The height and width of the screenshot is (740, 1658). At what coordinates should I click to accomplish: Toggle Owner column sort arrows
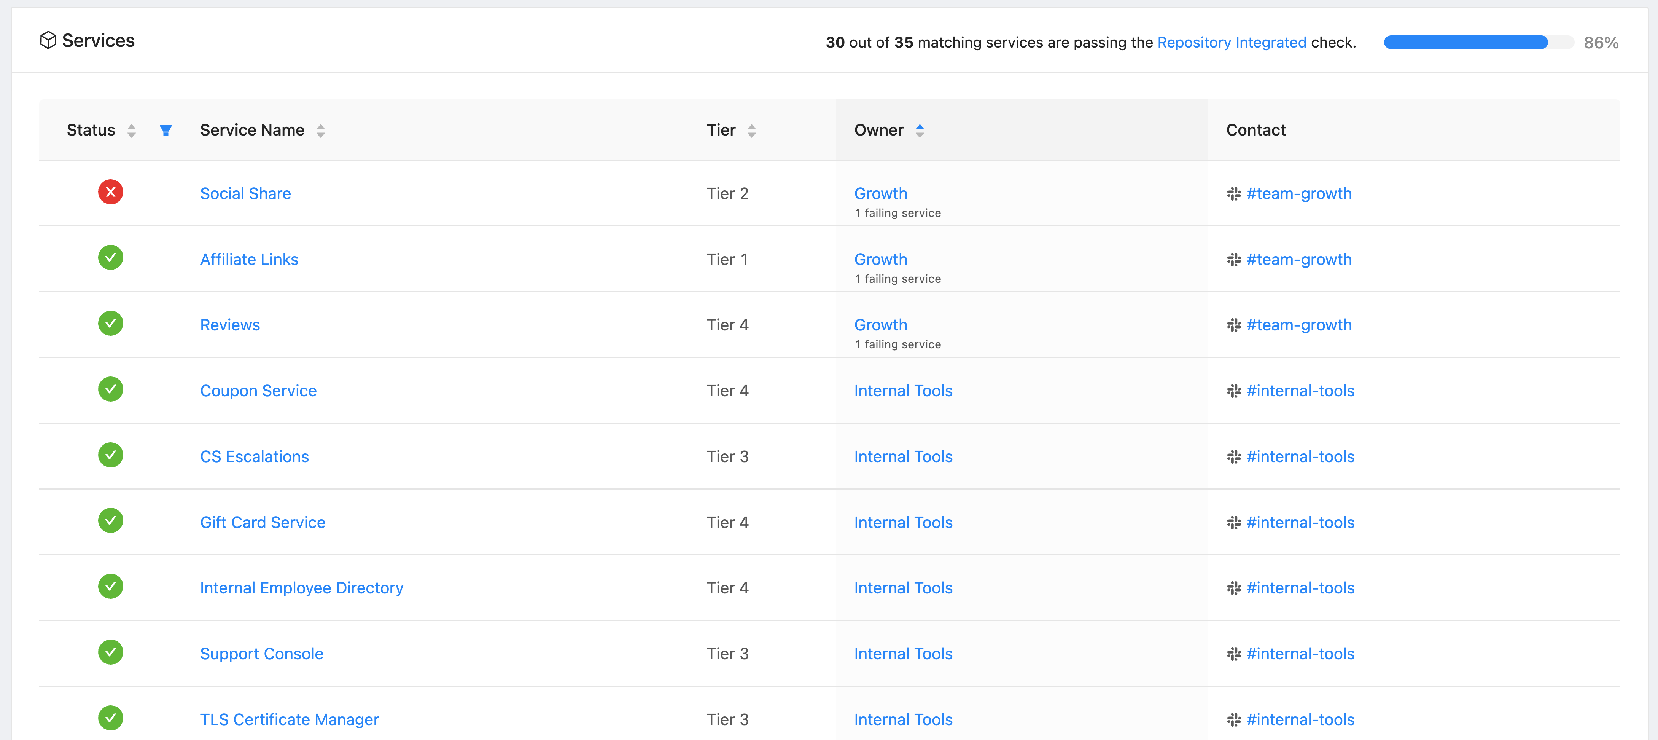point(920,131)
